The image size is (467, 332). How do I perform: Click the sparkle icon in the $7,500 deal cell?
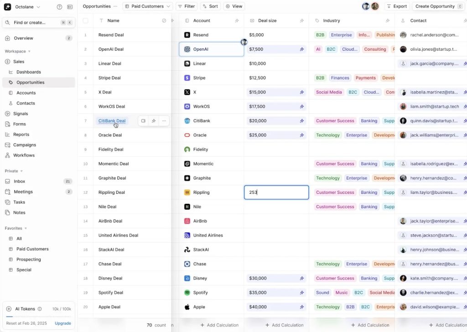click(302, 49)
